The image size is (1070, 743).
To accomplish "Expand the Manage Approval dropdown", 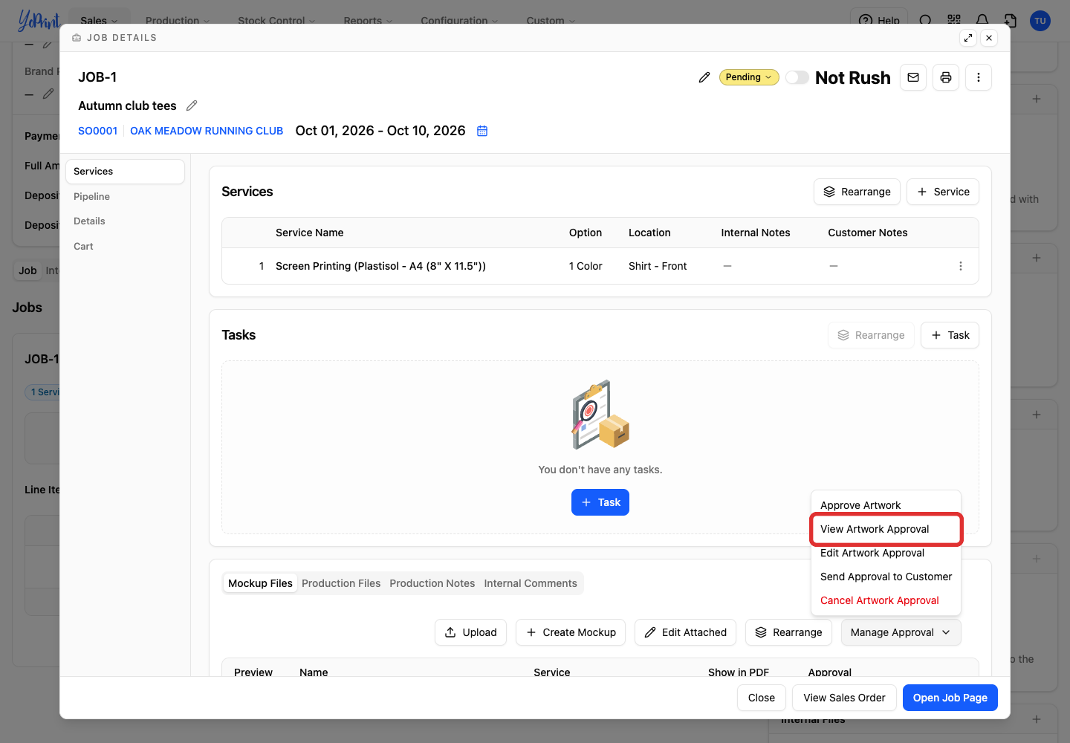I will pos(901,632).
